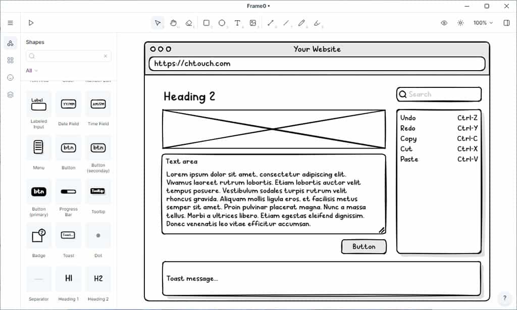Start presentation with the play icon
The width and height of the screenshot is (517, 310).
[x=31, y=23]
